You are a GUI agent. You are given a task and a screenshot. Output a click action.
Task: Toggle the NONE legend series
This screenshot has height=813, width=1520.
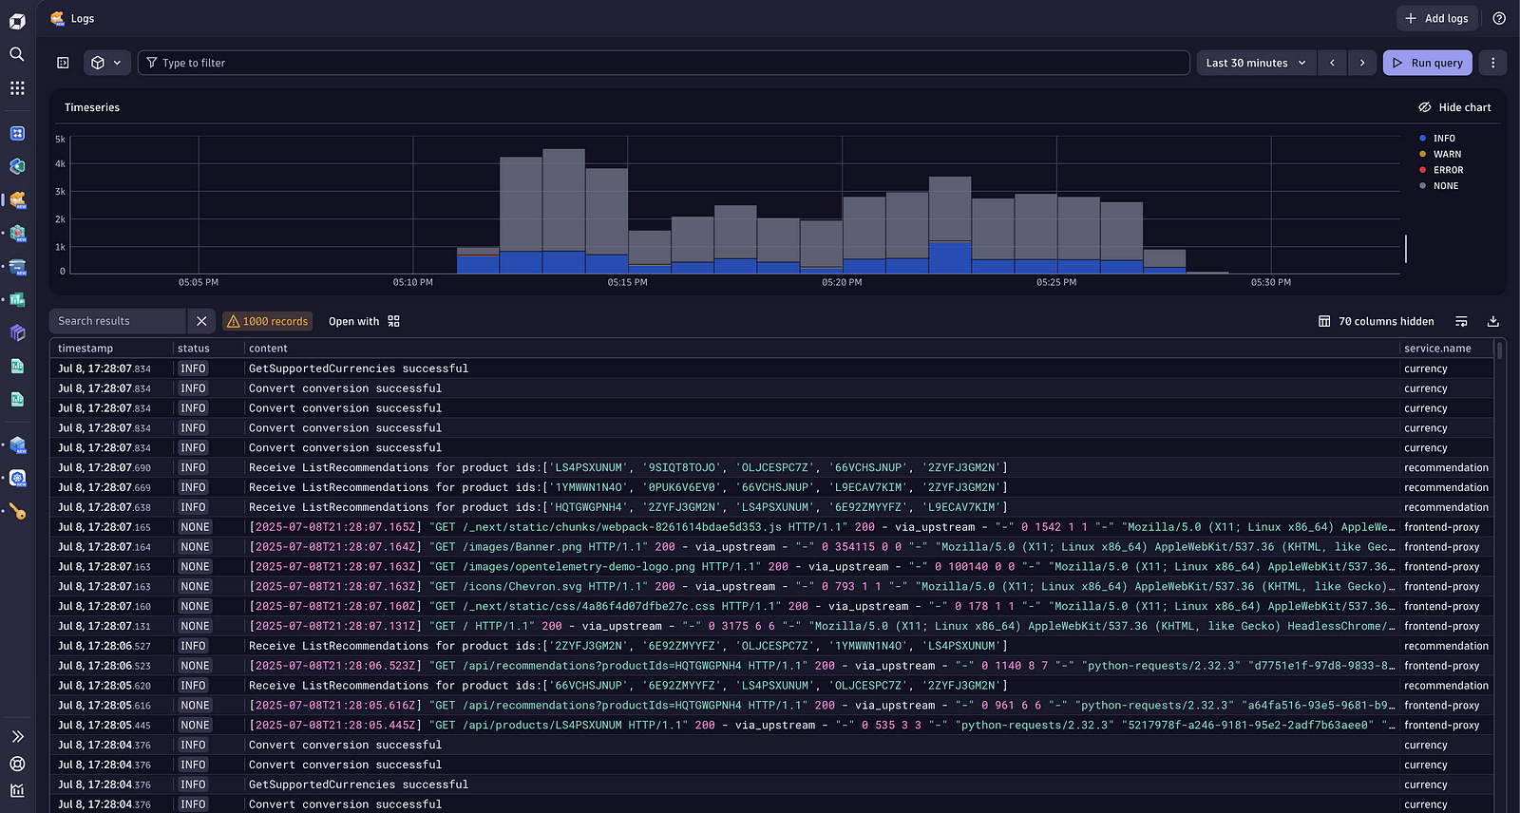pyautogui.click(x=1439, y=186)
